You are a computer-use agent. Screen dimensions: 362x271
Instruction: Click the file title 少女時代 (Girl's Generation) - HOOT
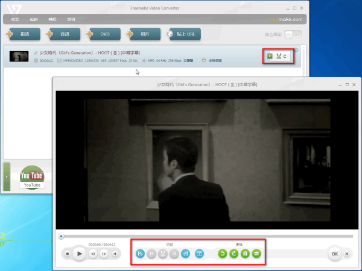point(89,53)
